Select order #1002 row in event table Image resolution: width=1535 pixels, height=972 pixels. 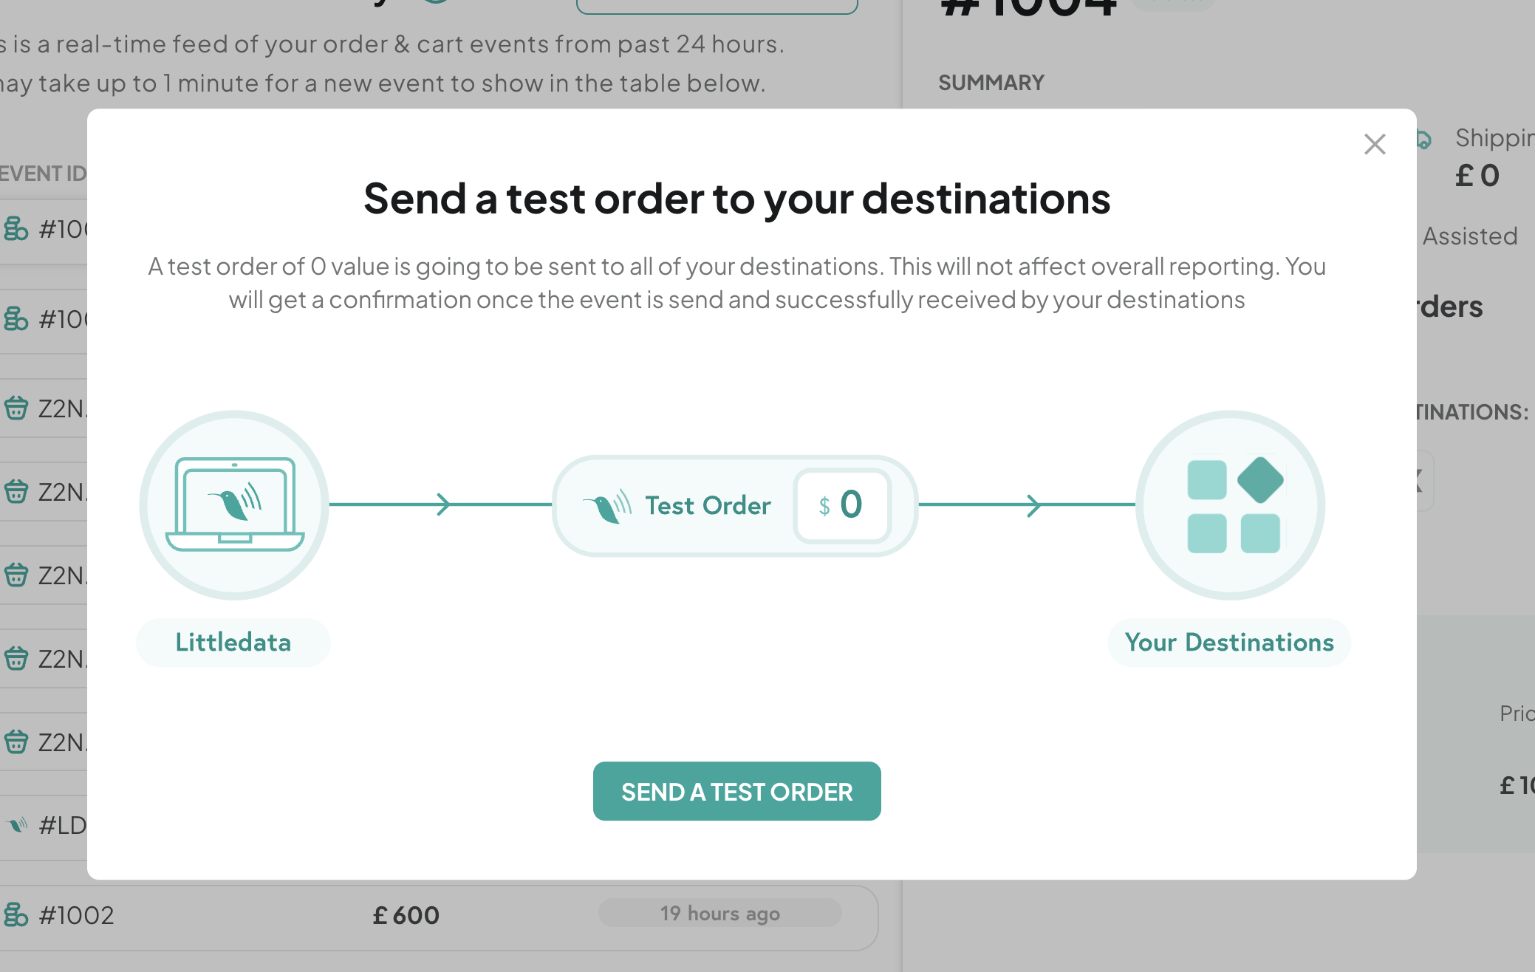point(439,917)
